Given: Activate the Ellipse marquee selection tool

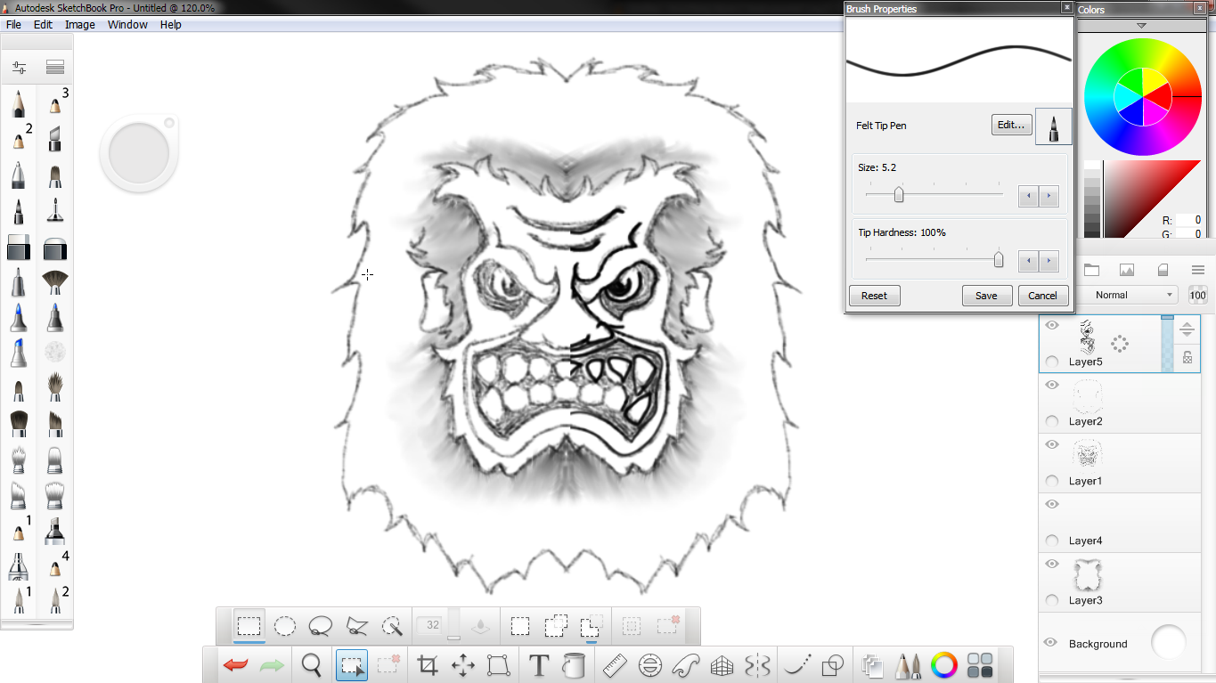Looking at the screenshot, I should click(x=285, y=626).
